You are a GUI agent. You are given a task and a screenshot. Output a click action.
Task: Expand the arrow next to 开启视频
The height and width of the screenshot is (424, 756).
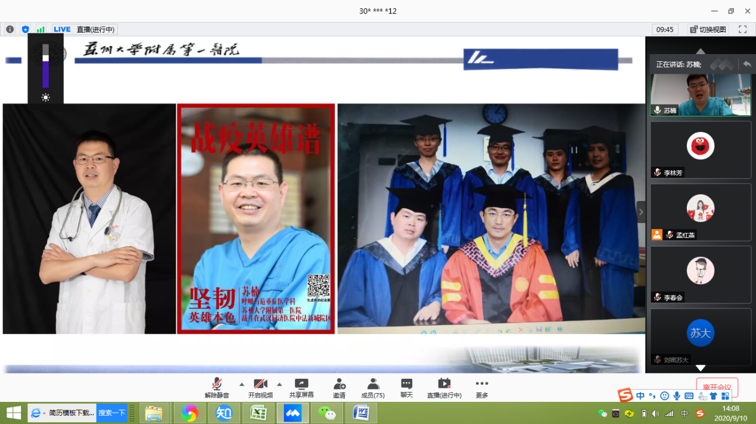(279, 385)
